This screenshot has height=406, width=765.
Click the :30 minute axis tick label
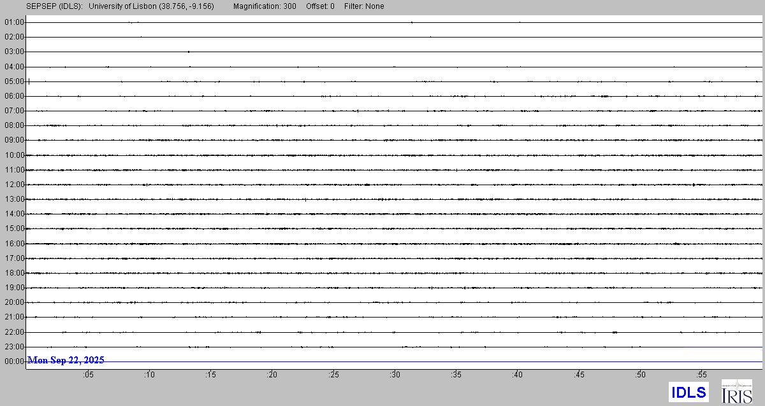(395, 375)
